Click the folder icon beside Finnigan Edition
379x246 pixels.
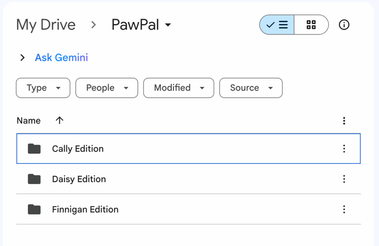(x=34, y=209)
